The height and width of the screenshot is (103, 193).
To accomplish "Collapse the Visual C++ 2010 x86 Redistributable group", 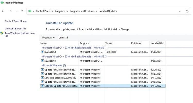I will [74, 57].
